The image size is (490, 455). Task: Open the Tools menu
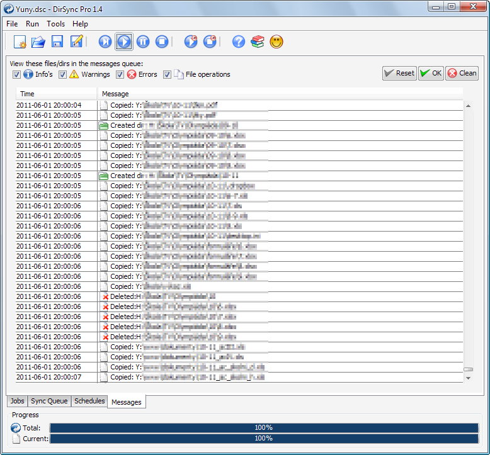coord(55,24)
